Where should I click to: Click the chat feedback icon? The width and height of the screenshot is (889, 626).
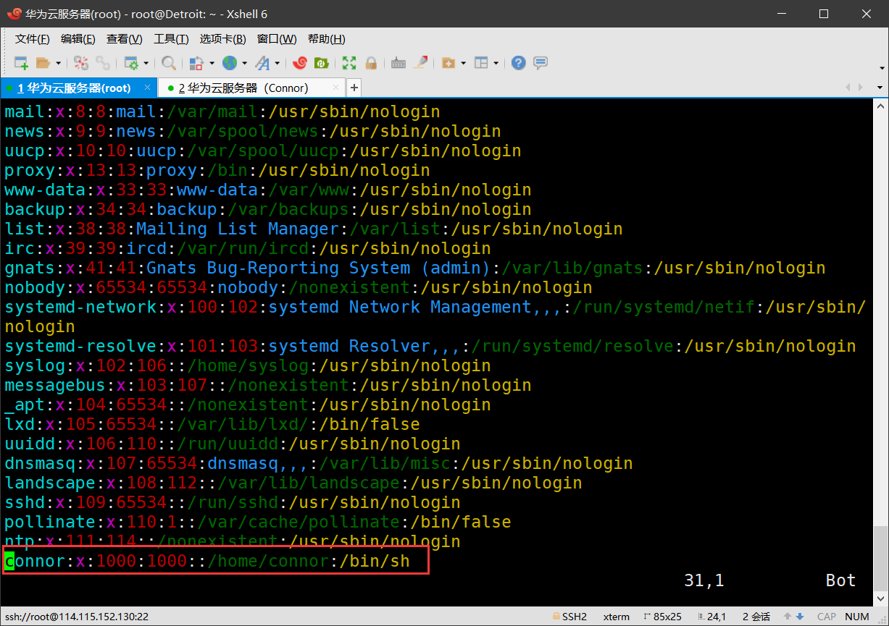(x=540, y=63)
